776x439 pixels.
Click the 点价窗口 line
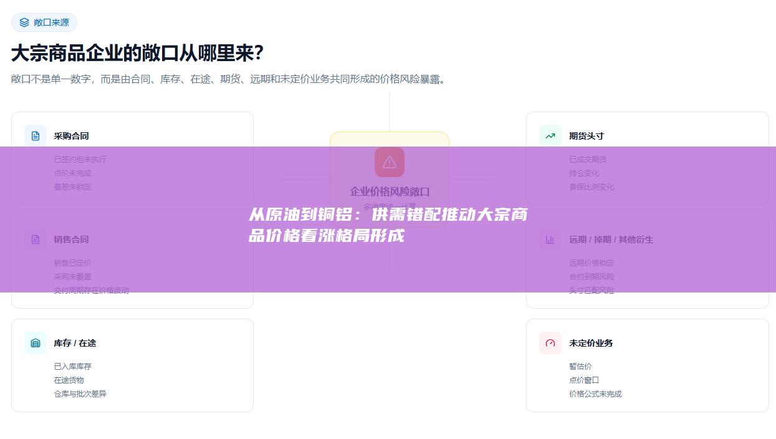tap(584, 380)
